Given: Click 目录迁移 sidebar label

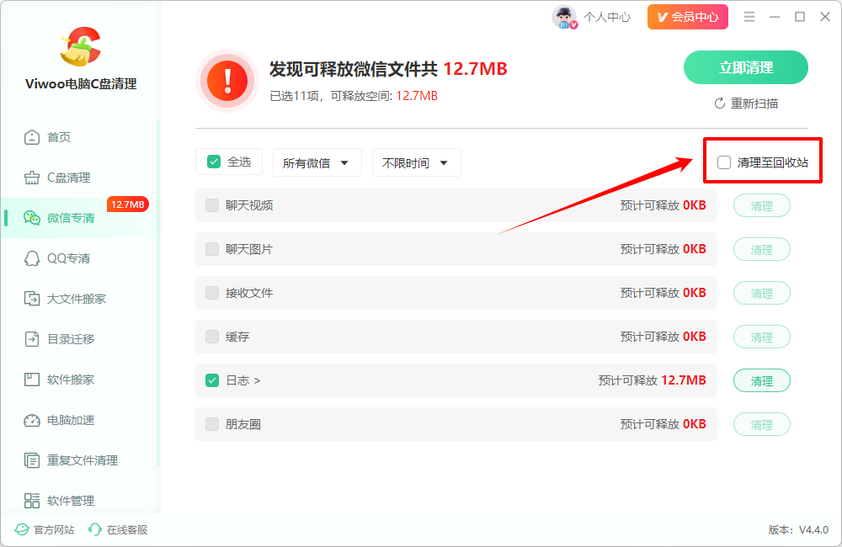Looking at the screenshot, I should (x=71, y=339).
